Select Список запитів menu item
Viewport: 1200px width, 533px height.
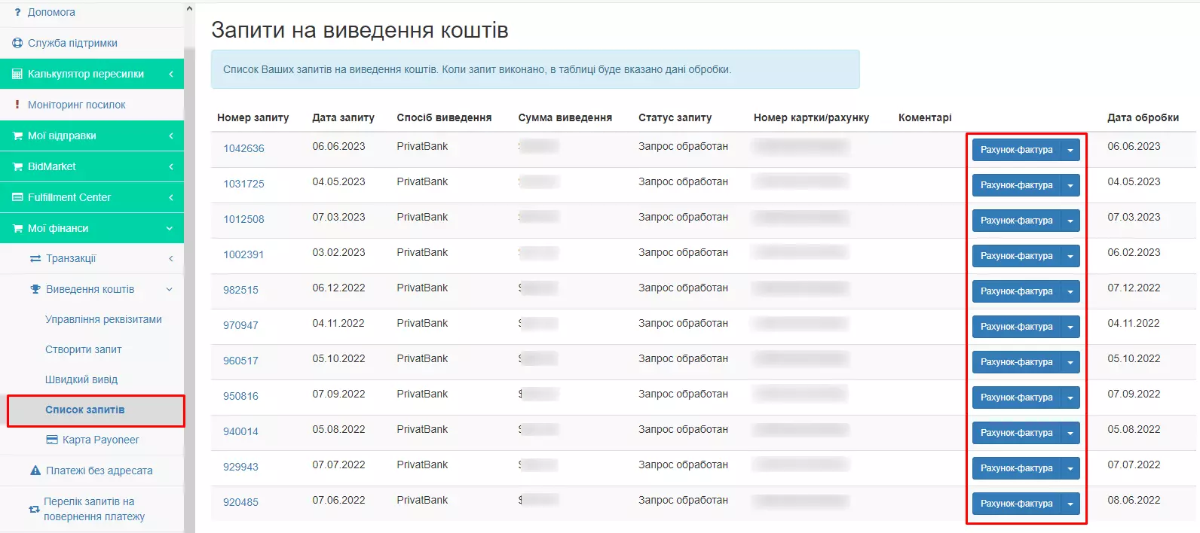tap(96, 410)
